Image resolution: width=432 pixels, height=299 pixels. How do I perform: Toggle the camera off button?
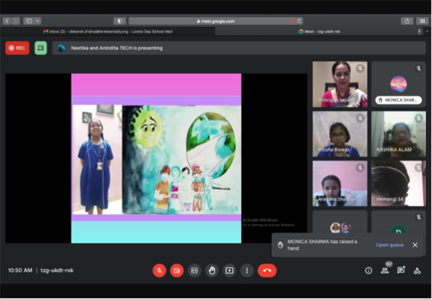click(177, 270)
